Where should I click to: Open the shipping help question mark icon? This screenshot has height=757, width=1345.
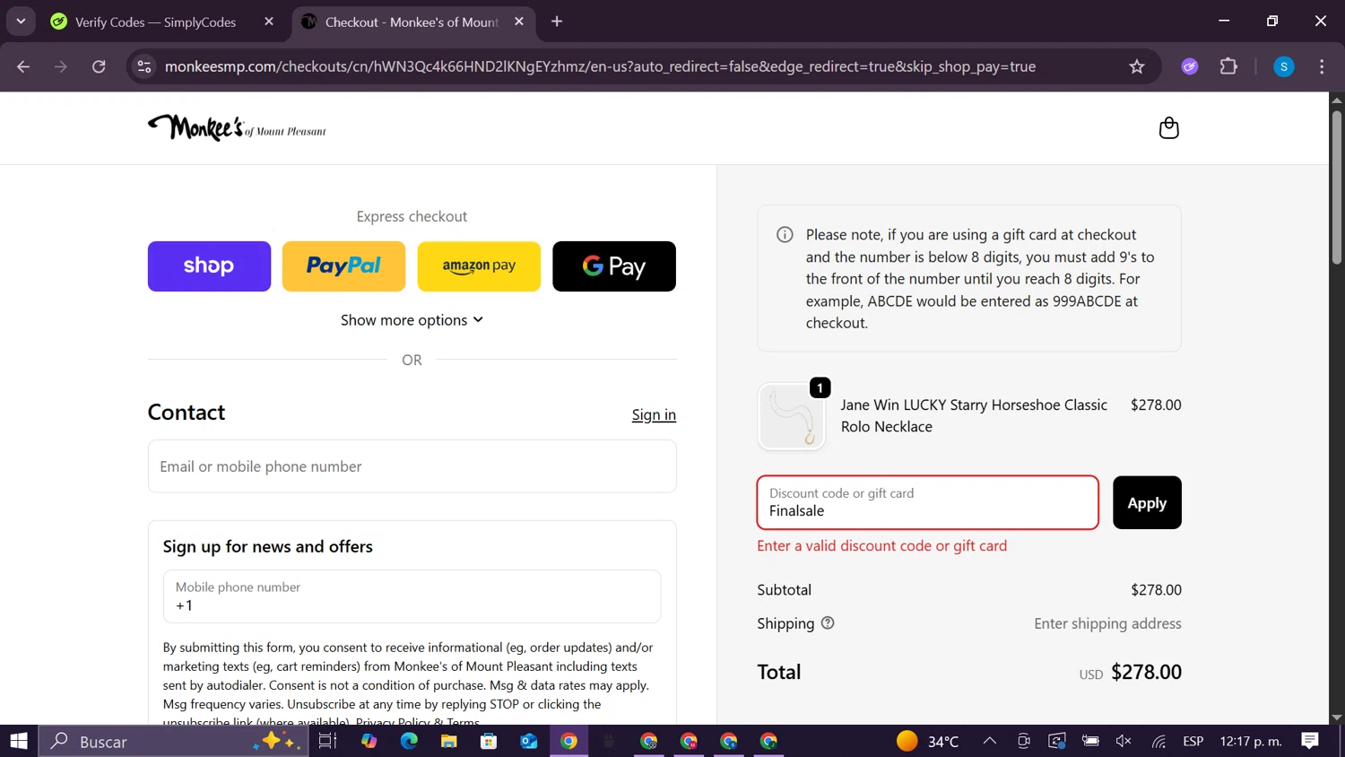828,622
